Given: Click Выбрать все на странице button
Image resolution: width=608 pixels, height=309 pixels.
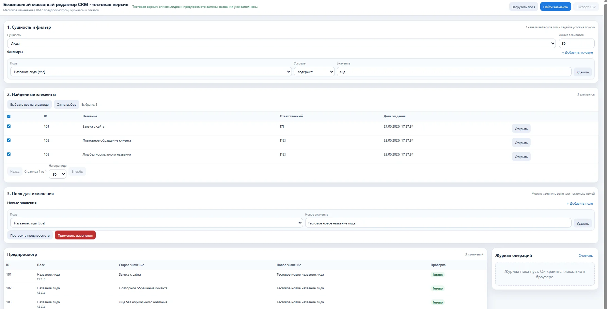Looking at the screenshot, I should pos(29,104).
